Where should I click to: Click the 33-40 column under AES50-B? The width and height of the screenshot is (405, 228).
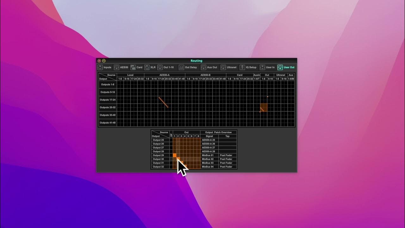[216, 79]
